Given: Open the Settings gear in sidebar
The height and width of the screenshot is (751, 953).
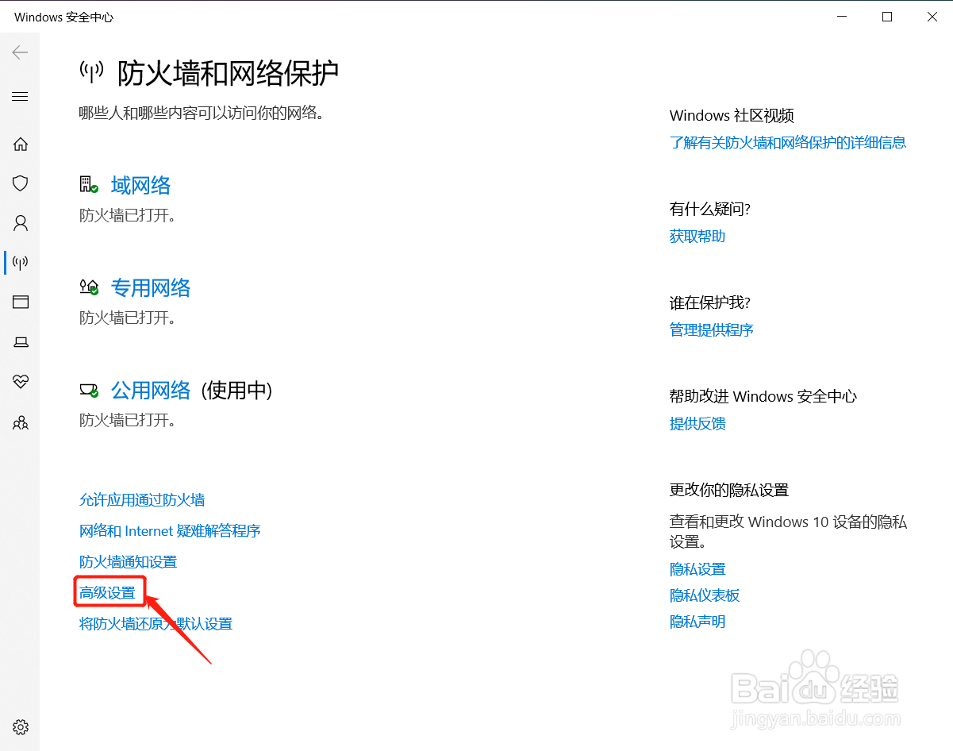Looking at the screenshot, I should point(21,726).
